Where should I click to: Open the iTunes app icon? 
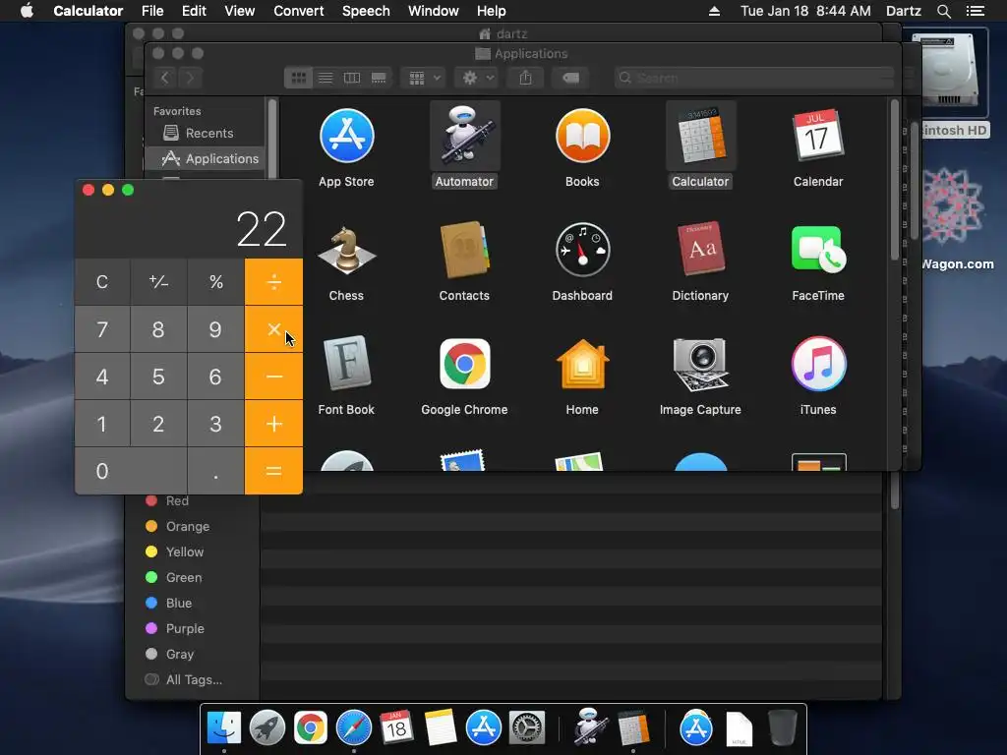point(818,364)
